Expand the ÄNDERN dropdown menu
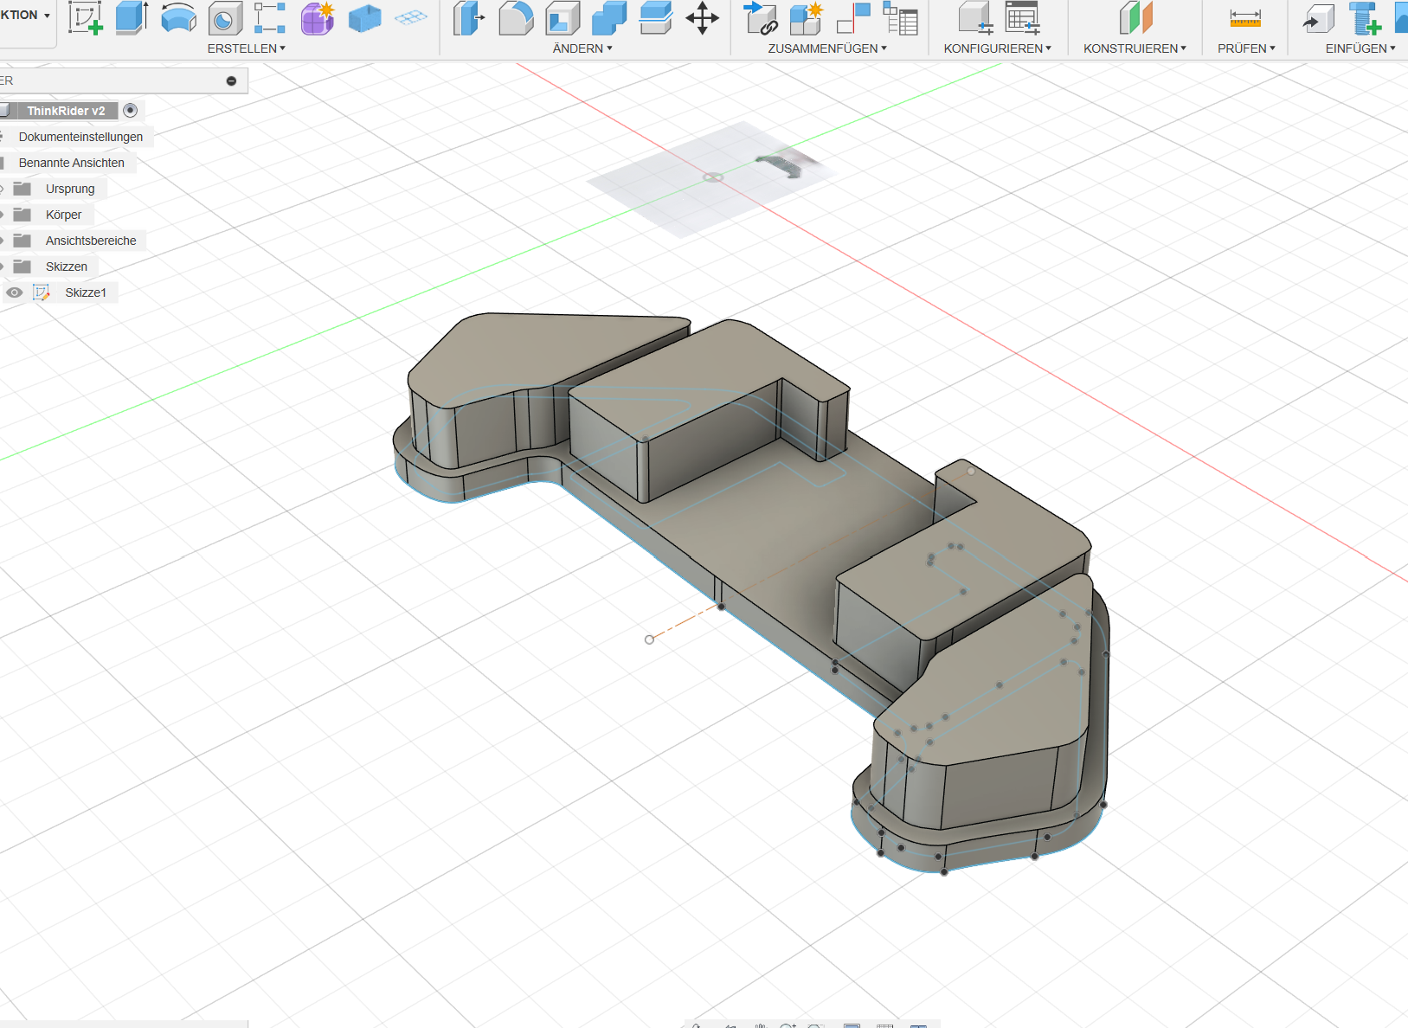Viewport: 1408px width, 1028px height. click(x=582, y=48)
